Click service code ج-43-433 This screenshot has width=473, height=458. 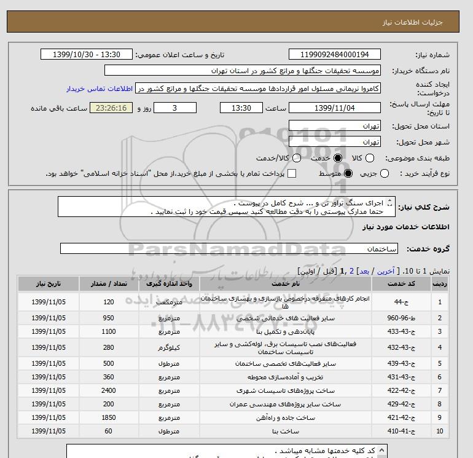[x=401, y=331]
